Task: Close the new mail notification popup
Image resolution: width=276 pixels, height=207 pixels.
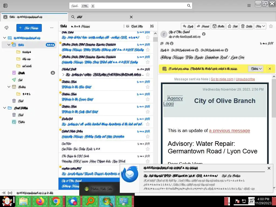Action: (269, 168)
